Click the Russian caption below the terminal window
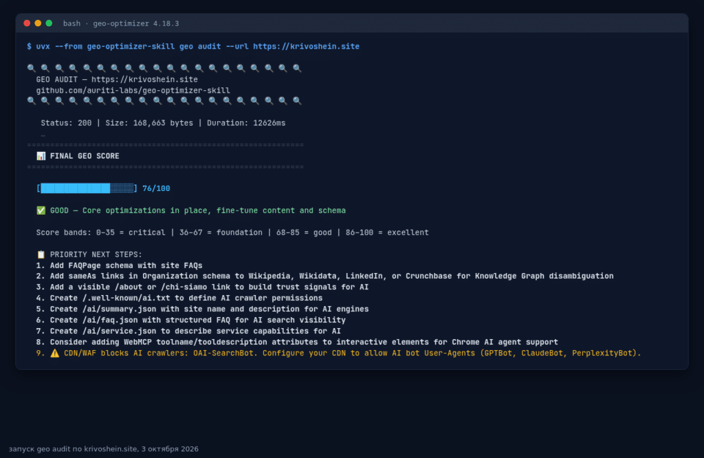The width and height of the screenshot is (704, 458). click(104, 449)
